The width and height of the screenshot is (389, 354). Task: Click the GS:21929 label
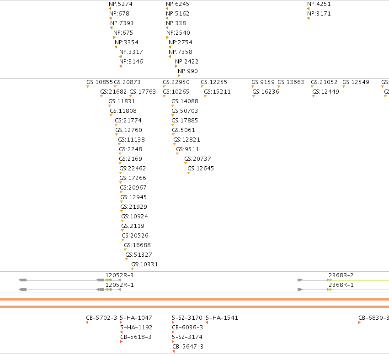pos(133,207)
